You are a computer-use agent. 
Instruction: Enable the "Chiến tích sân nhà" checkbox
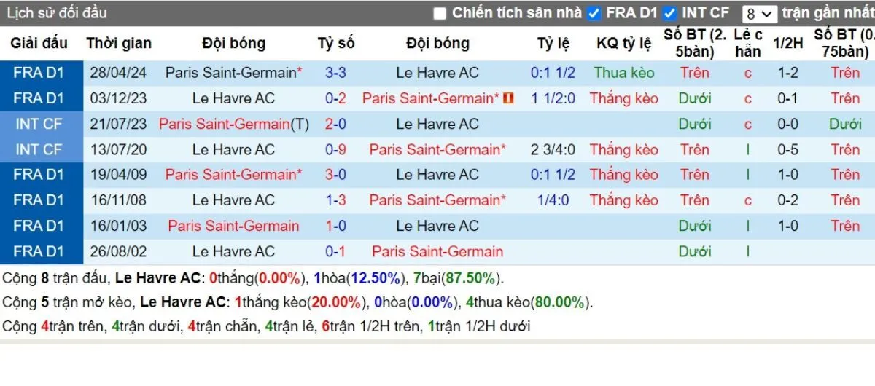tap(439, 13)
